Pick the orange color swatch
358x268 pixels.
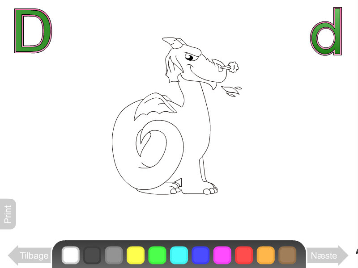coord(266,255)
